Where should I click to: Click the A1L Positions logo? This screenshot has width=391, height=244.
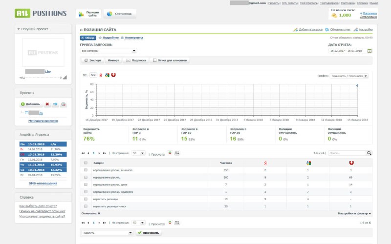tap(41, 13)
